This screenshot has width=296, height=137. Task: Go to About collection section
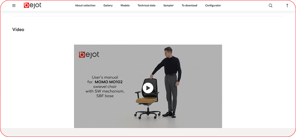click(85, 6)
